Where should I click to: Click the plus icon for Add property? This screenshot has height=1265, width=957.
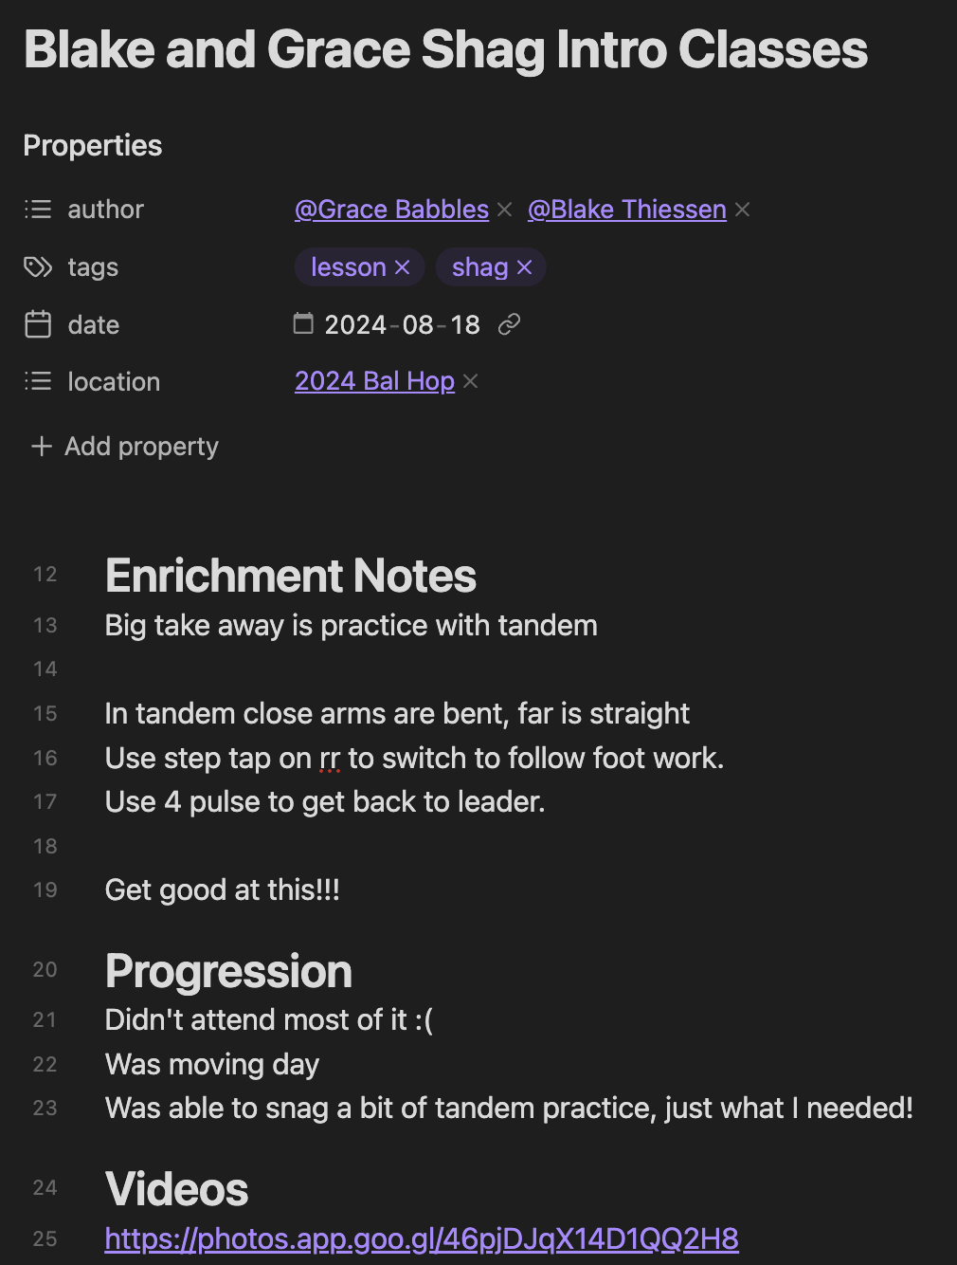point(41,446)
